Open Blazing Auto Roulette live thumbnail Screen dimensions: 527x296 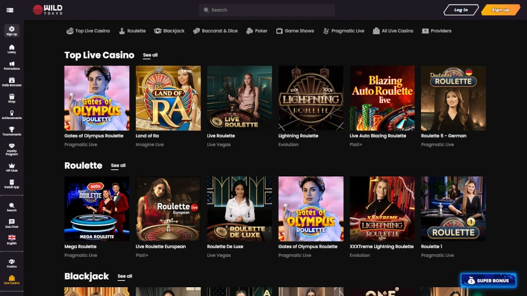(382, 98)
